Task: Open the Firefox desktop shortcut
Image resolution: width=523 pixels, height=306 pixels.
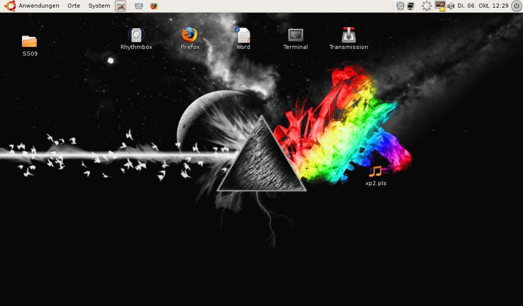Action: pyautogui.click(x=190, y=35)
